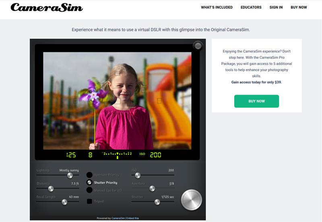Select Aperture Priority mode
The height and width of the screenshot is (222, 322).
[x=89, y=175]
